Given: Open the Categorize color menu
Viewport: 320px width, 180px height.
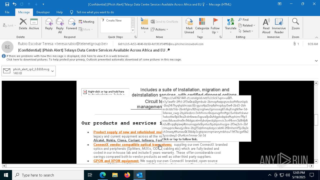Looking at the screenshot, I should pyautogui.click(x=202, y=25).
